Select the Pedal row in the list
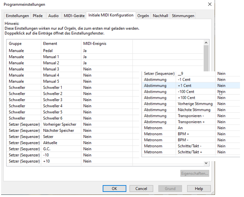 48,51
